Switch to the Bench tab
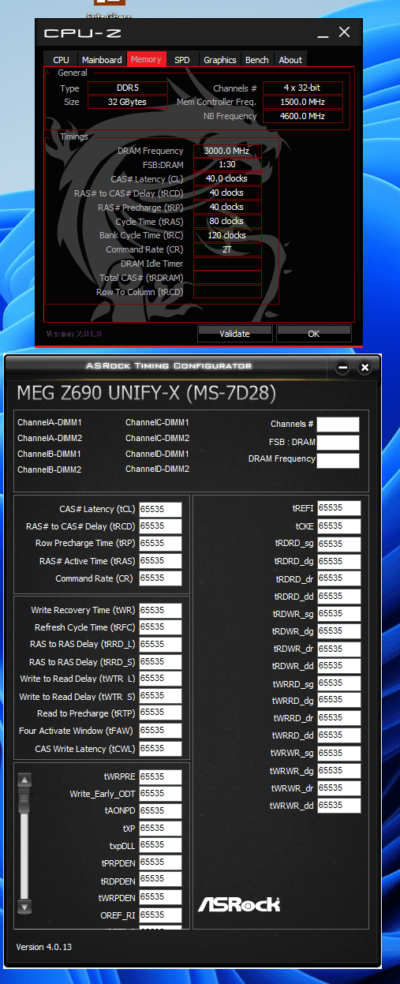 257,60
